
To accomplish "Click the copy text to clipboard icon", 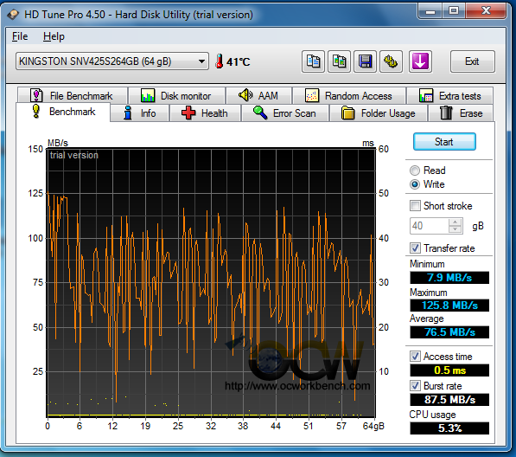I will (313, 61).
